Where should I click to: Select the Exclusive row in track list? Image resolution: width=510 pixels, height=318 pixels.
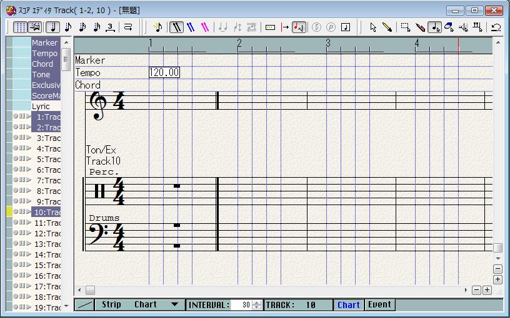(46, 85)
